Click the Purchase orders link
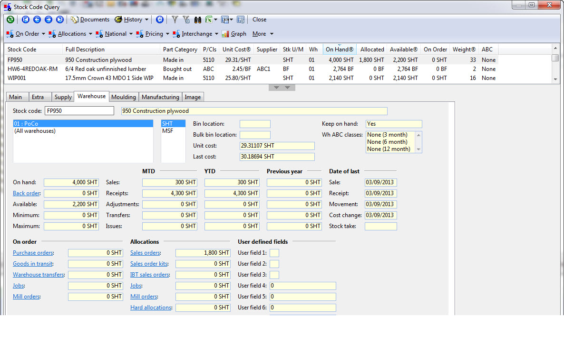564x358 pixels. 33,253
